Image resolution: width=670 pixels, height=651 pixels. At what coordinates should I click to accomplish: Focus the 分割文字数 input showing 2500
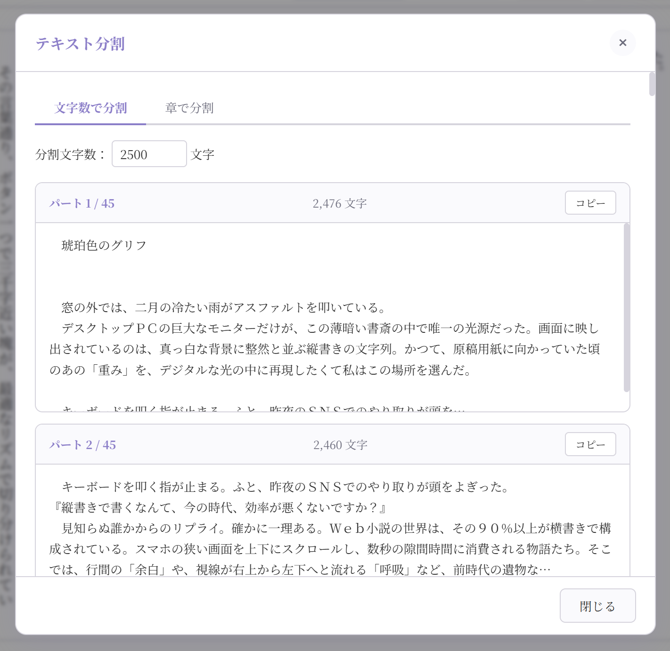pos(149,154)
